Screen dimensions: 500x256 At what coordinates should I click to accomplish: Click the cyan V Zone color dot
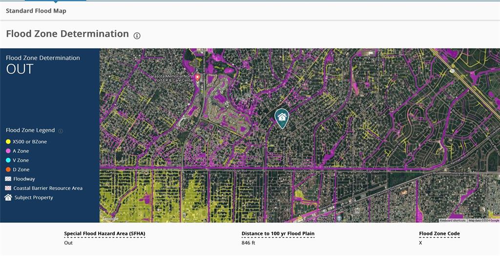[8, 160]
